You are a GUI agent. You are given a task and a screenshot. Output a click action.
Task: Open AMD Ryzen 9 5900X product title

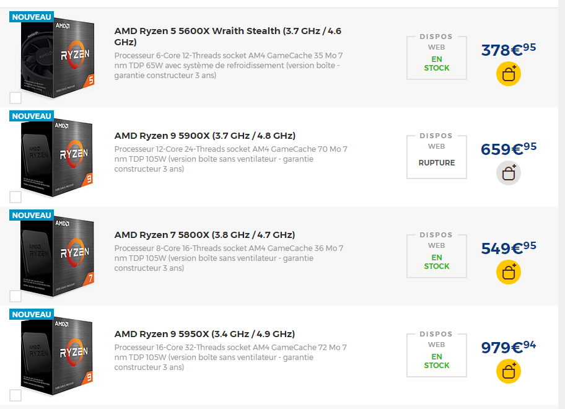coord(204,136)
